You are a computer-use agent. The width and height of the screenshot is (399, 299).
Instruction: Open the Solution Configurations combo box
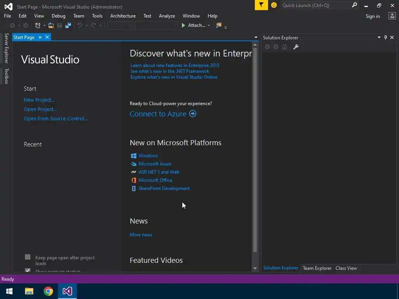click(x=120, y=25)
